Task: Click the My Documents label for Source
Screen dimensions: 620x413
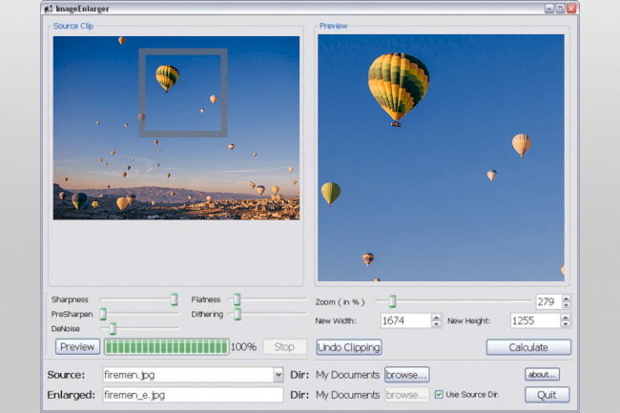Action: pos(347,375)
